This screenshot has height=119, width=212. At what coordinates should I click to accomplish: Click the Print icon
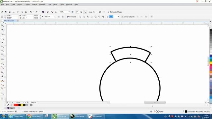tap(14, 12)
